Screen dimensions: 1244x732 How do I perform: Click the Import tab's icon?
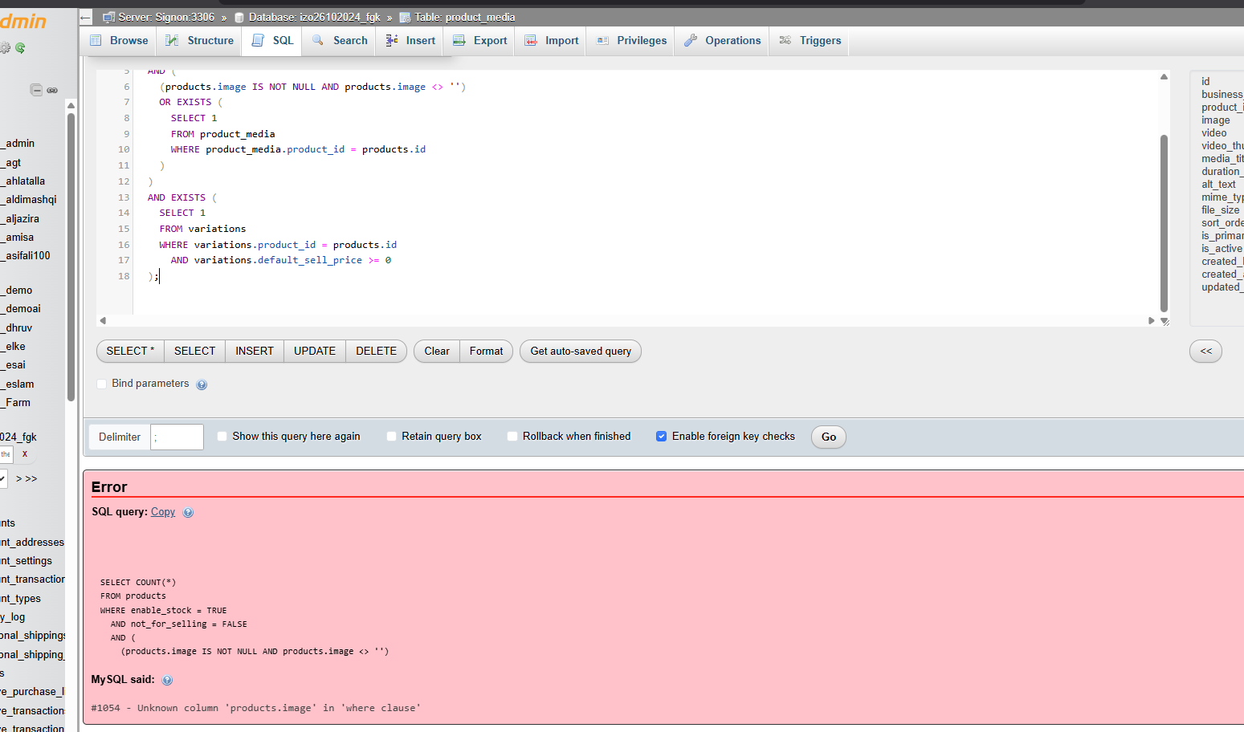[531, 40]
